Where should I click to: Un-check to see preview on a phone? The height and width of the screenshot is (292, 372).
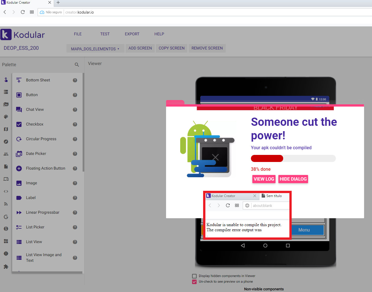pyautogui.click(x=194, y=282)
